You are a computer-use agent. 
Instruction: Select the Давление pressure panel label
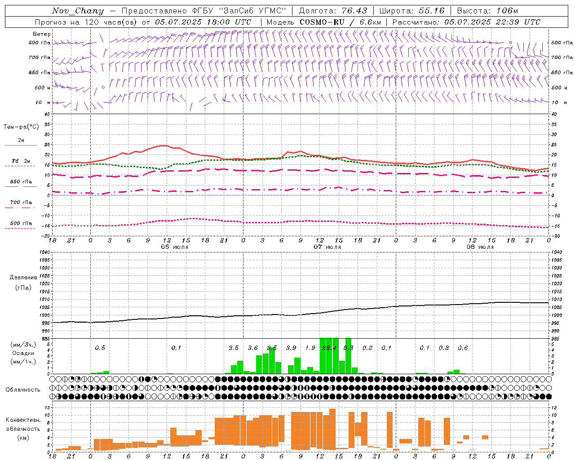23,278
